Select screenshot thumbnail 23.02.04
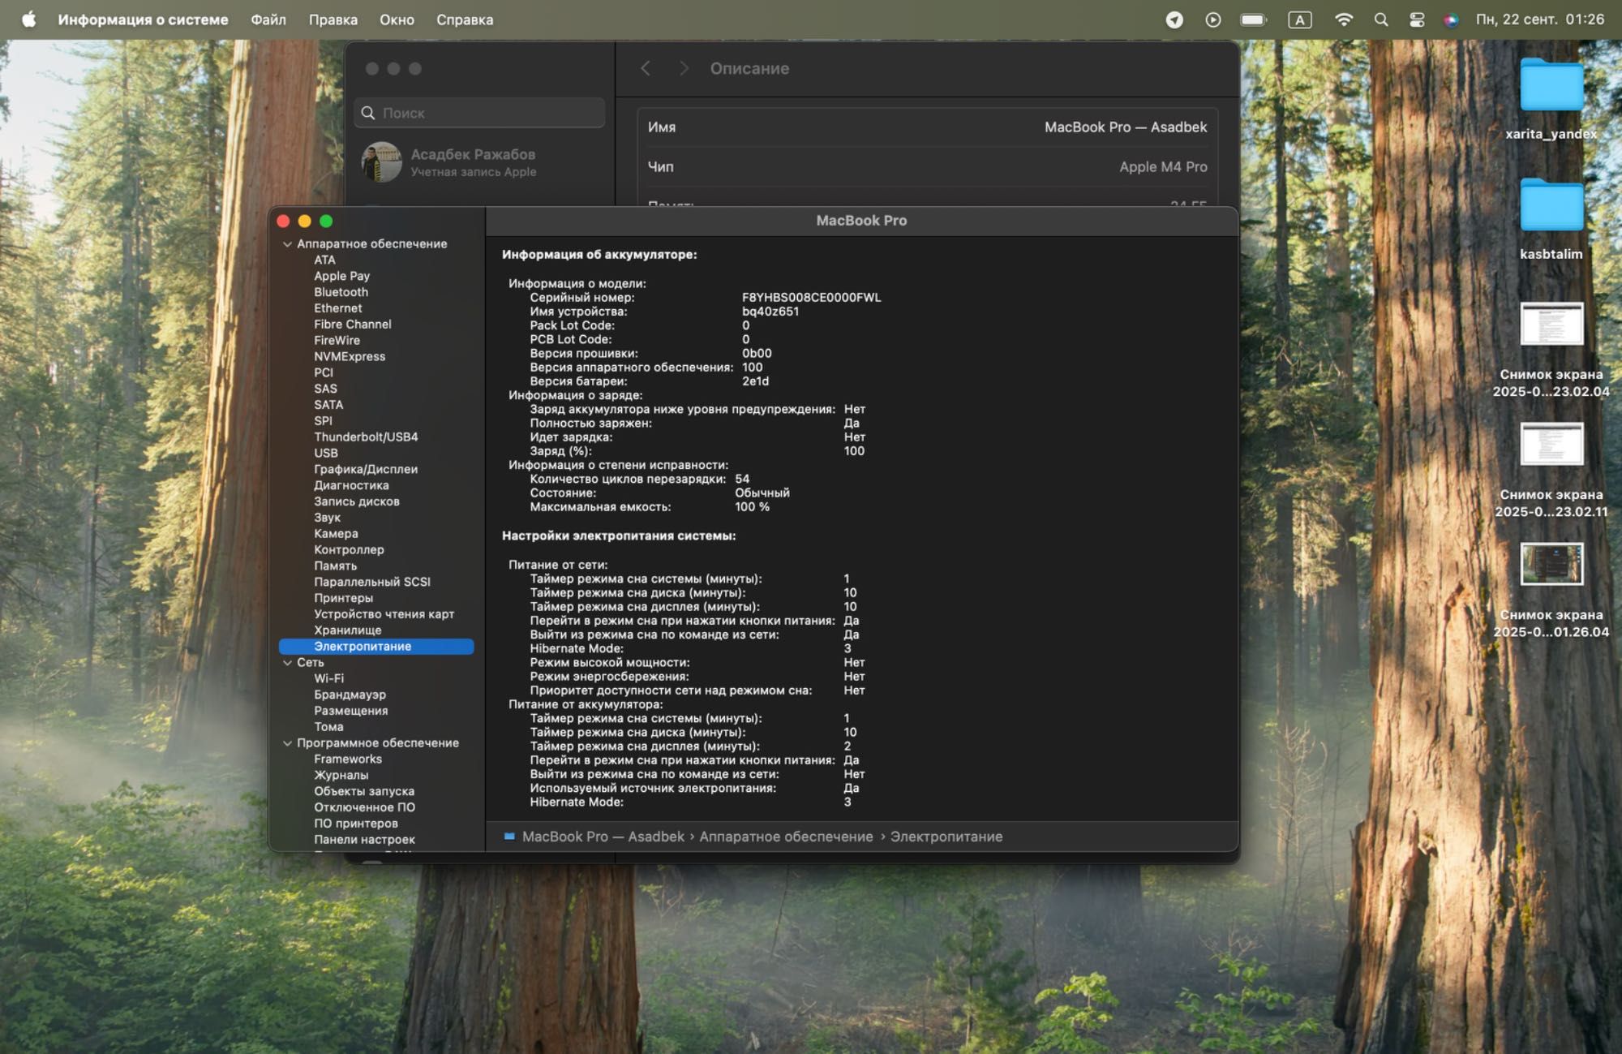 [x=1551, y=325]
